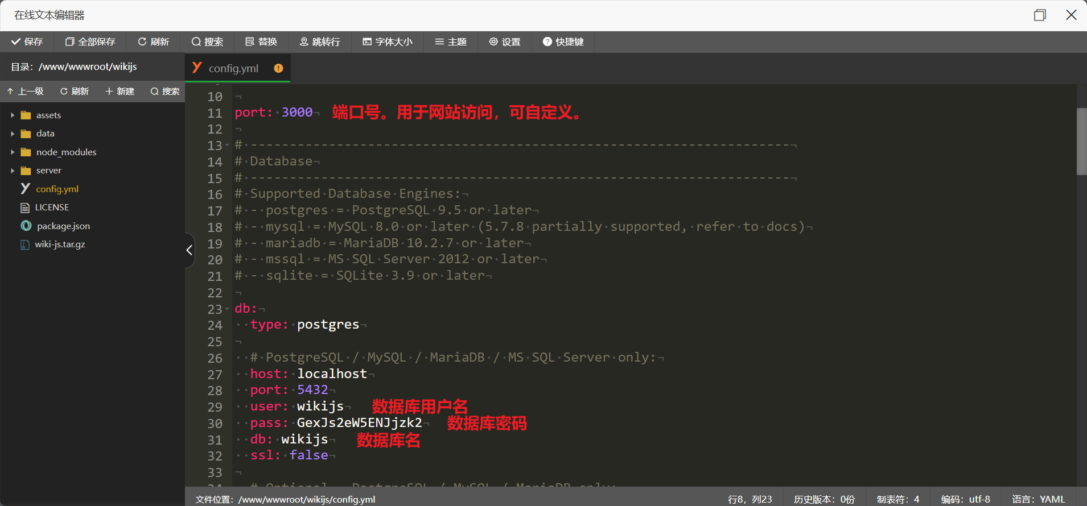Click 文件位置 path in status bar
The width and height of the screenshot is (1087, 506).
(285, 499)
